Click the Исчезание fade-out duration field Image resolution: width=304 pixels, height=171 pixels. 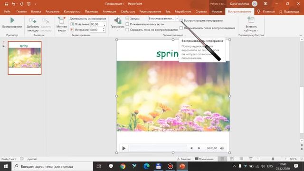[96, 30]
